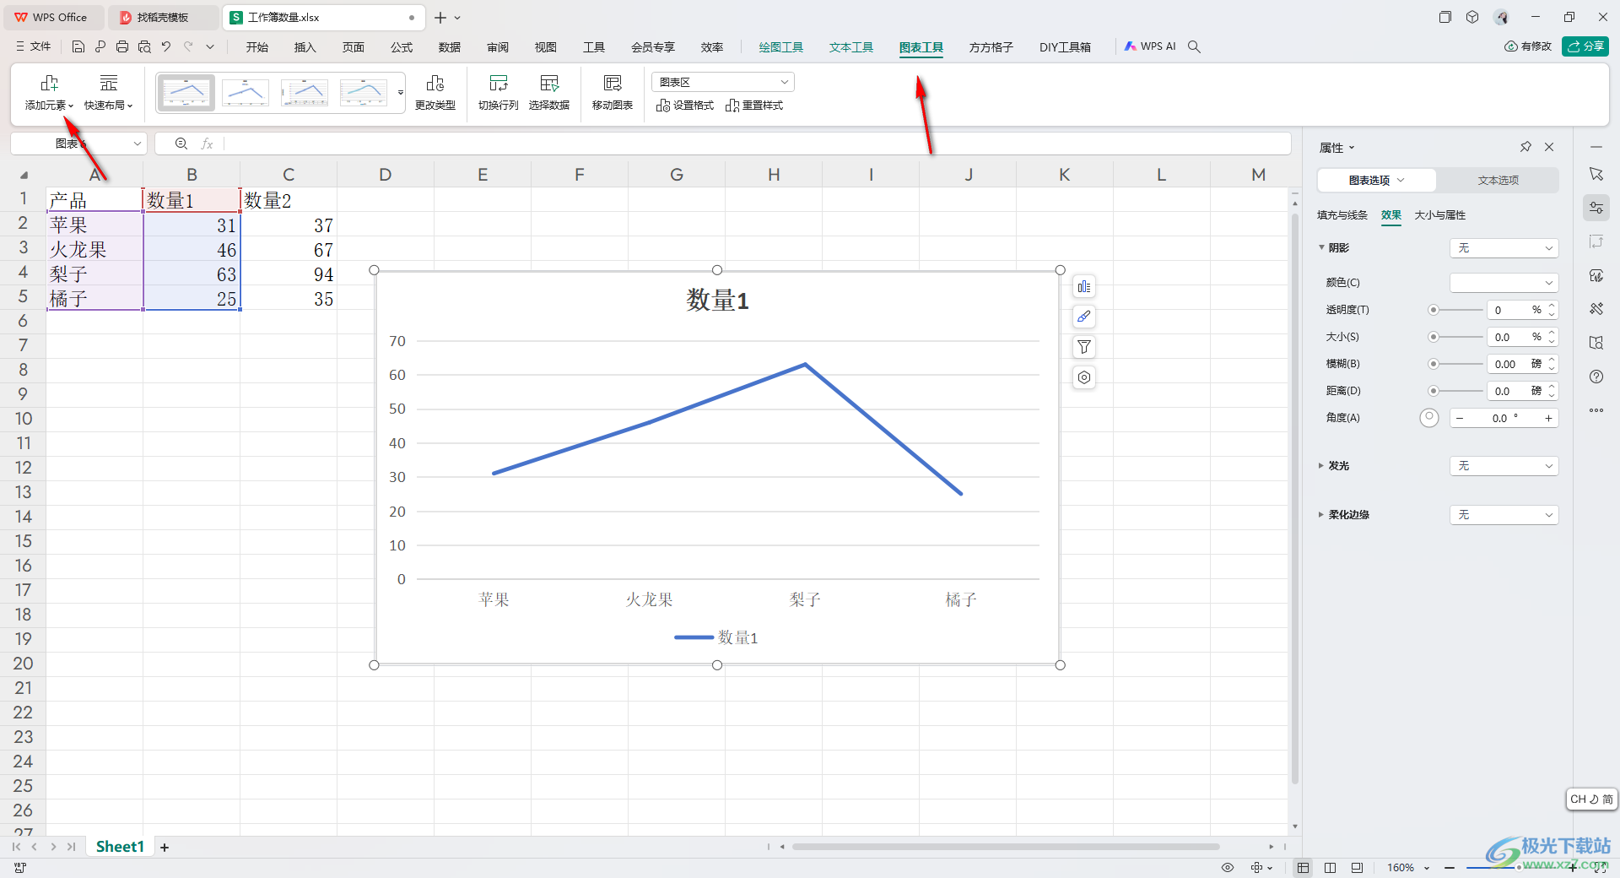
Task: Click the zoom magnifier in formula bar
Action: pos(181,144)
